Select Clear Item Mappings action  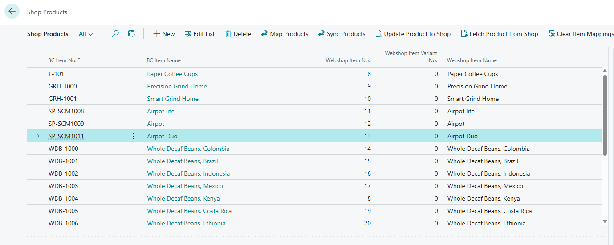pos(581,34)
